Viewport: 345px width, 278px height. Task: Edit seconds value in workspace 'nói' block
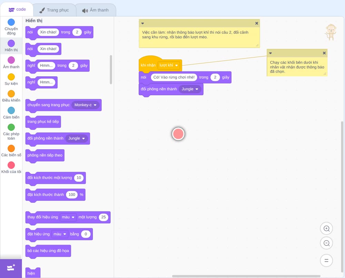tap(215, 77)
